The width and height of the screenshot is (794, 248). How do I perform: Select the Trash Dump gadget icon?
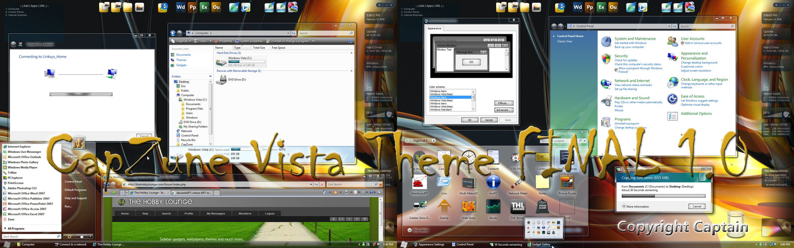point(542,206)
